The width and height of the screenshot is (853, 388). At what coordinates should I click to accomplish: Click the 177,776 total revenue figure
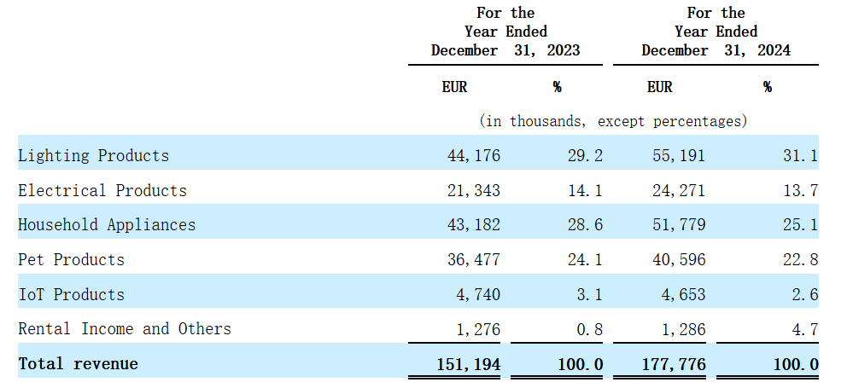[674, 364]
